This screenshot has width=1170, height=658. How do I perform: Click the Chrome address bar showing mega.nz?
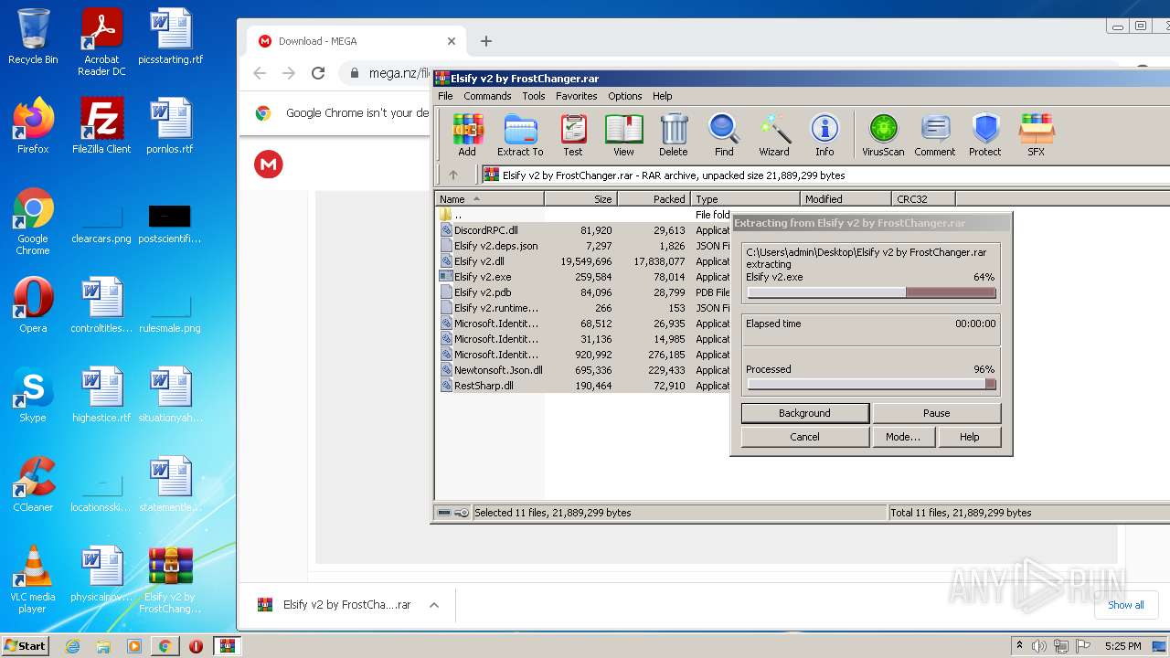click(x=399, y=73)
